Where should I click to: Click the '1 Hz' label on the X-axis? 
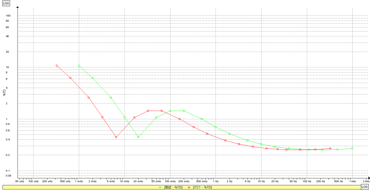[216, 181]
